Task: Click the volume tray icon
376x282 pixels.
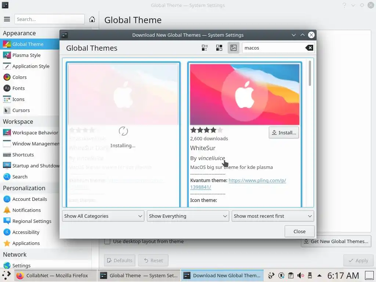Action: point(301,275)
